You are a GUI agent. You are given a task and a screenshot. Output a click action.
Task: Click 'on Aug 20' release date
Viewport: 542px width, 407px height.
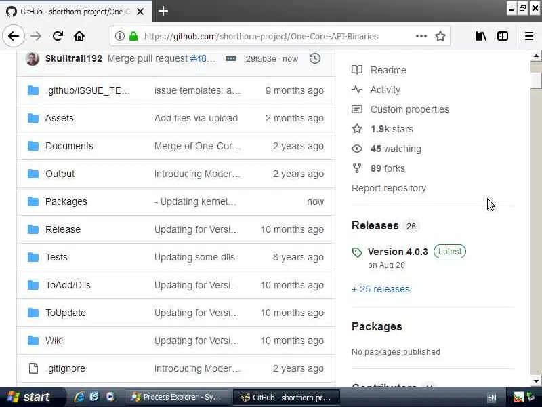(386, 265)
